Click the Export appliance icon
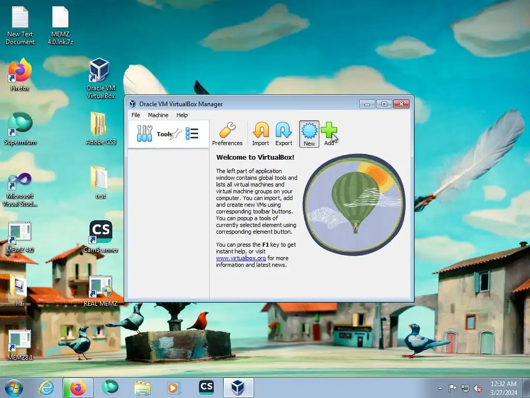530x398 pixels. coord(284,134)
